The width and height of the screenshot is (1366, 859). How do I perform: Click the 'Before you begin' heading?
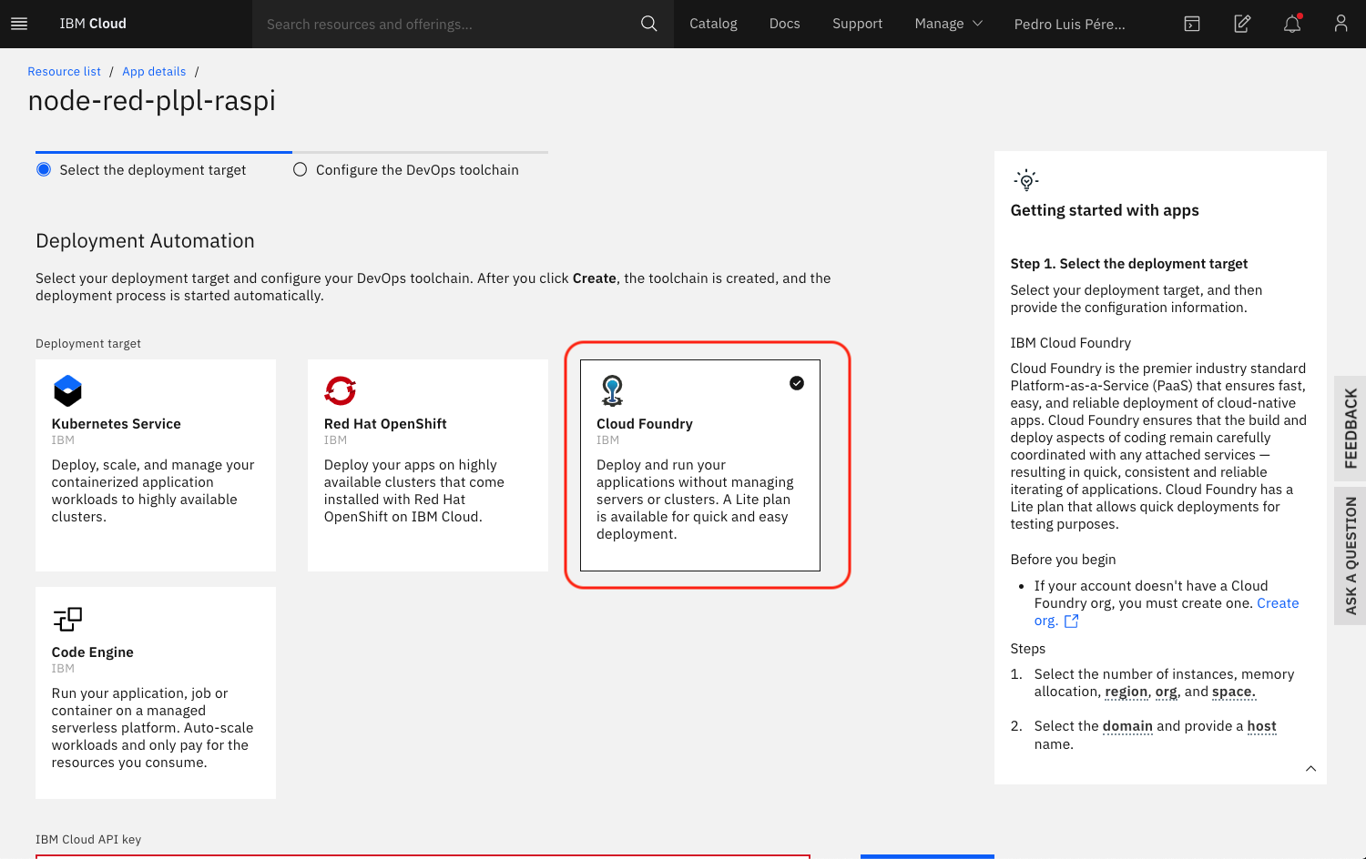click(1063, 559)
